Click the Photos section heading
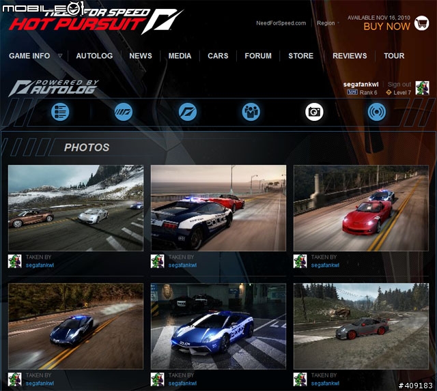This screenshot has width=437, height=391. tap(87, 147)
